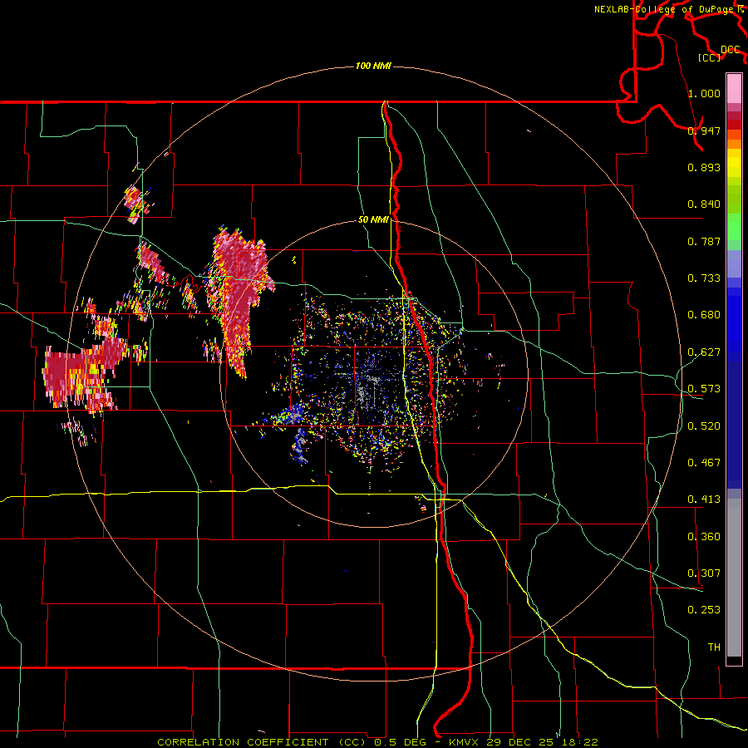Click the 0.840 color scale label
748x748 pixels.
(x=704, y=204)
